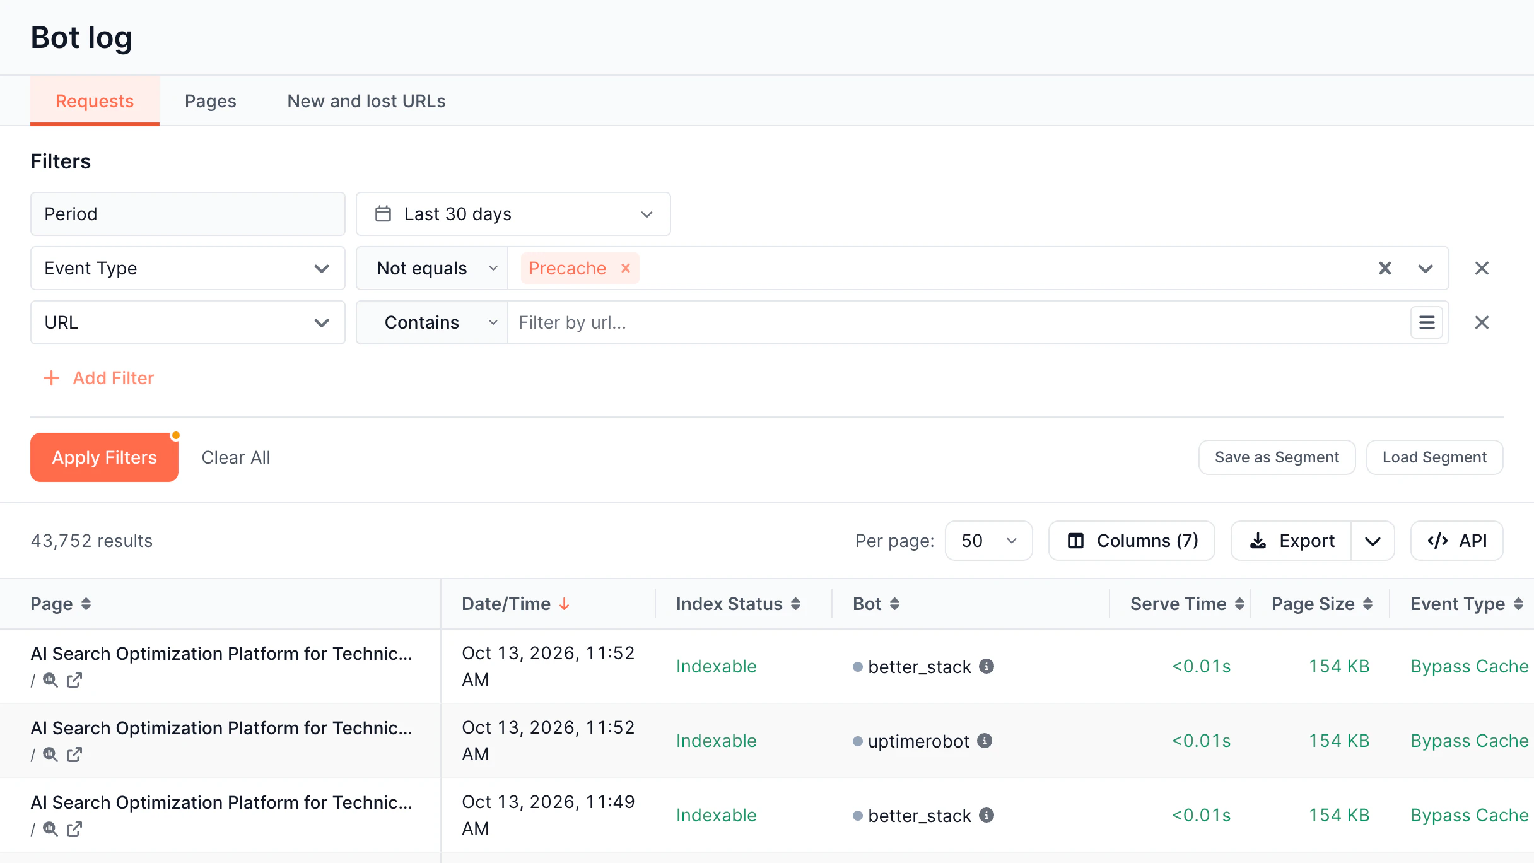Open the URL bulk list icon

click(1427, 322)
